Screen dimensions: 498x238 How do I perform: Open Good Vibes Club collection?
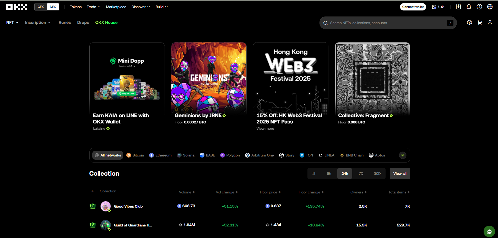pyautogui.click(x=128, y=206)
